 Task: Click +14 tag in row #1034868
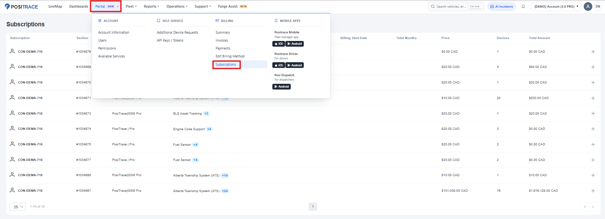pyautogui.click(x=225, y=176)
